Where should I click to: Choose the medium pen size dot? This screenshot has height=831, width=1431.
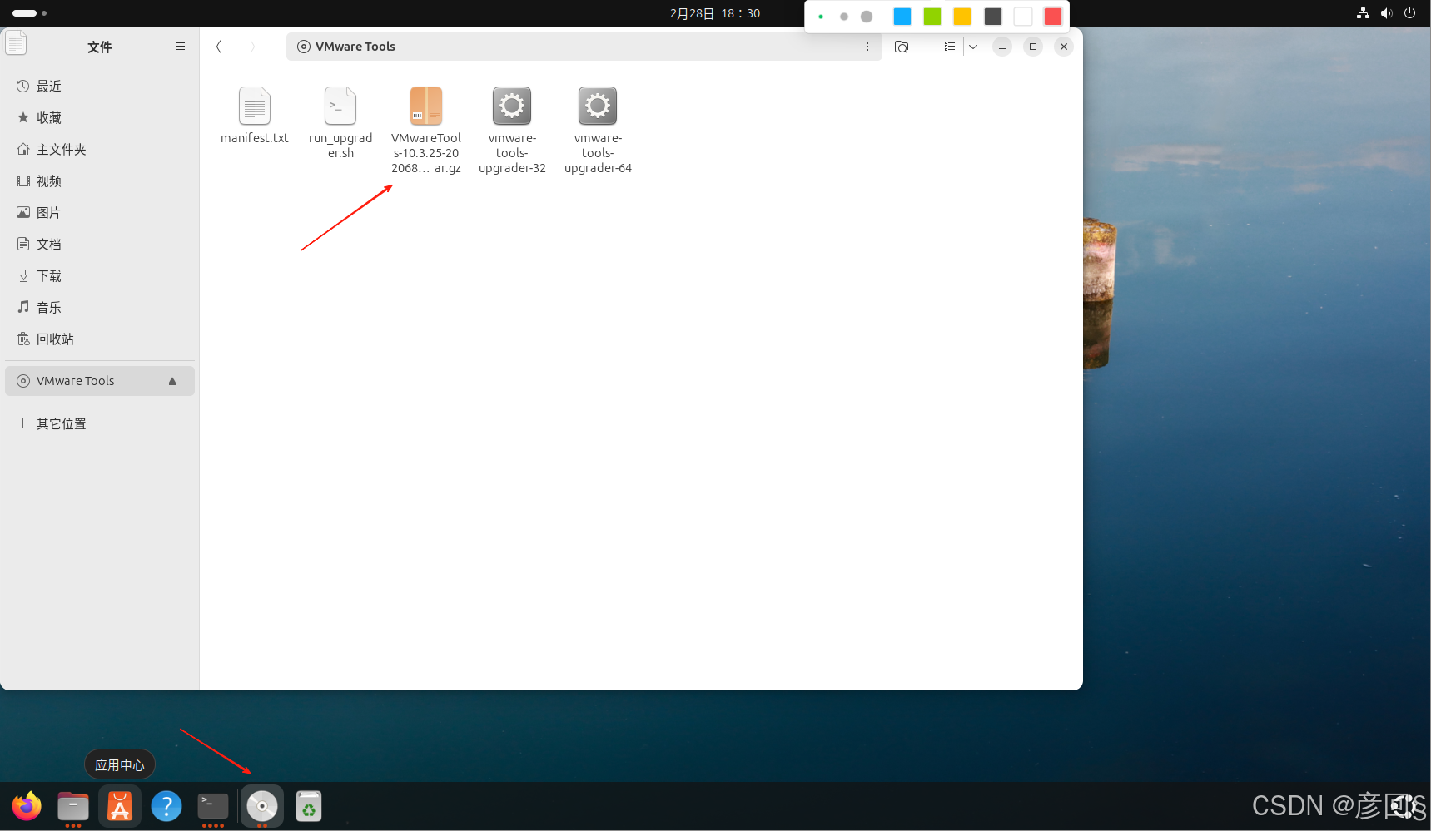coord(844,17)
